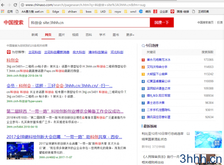Open the 国搜-链接 bookmark
224x165 pixels.
pyautogui.click(x=180, y=12)
